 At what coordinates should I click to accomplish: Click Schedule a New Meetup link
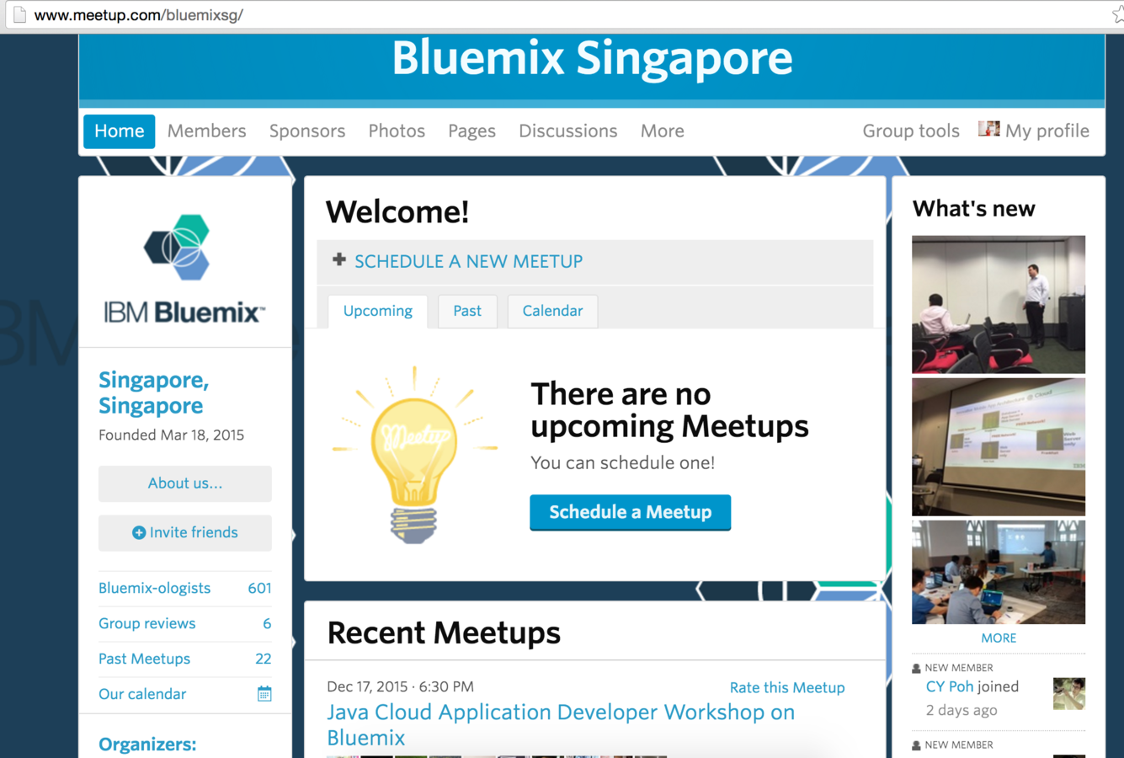click(x=468, y=262)
